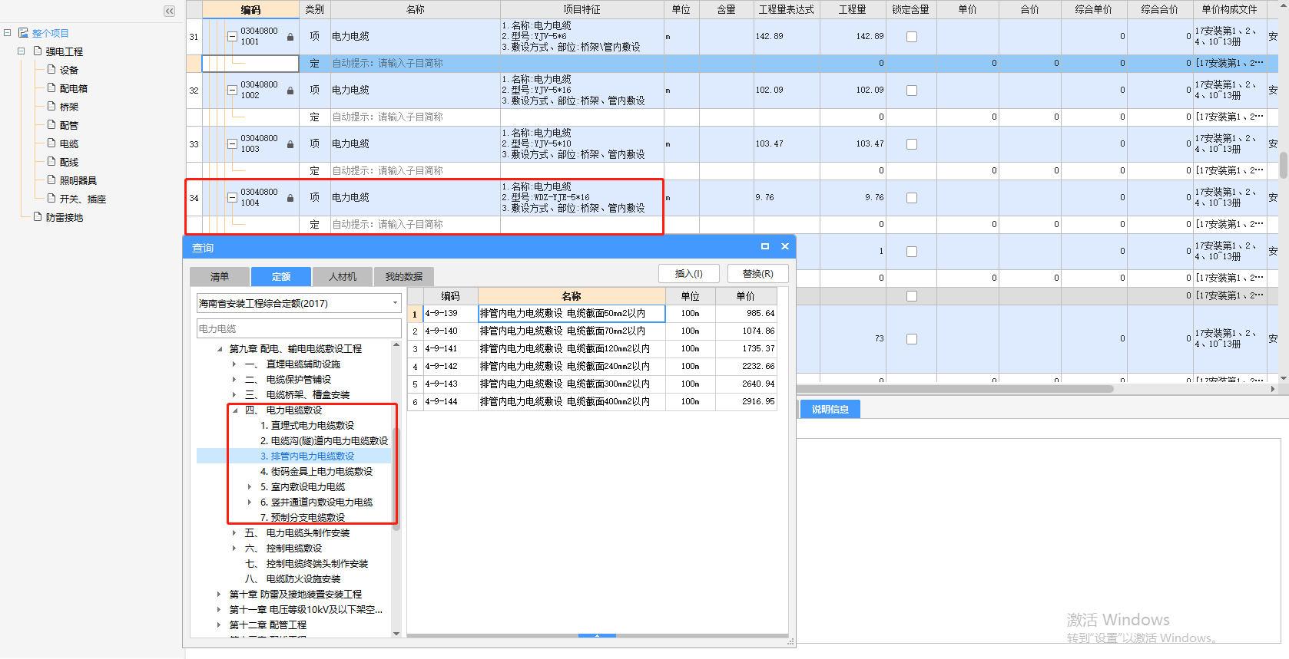Click the document icon beside 开关、插座
Screen dimensions: 1289x659
point(51,199)
